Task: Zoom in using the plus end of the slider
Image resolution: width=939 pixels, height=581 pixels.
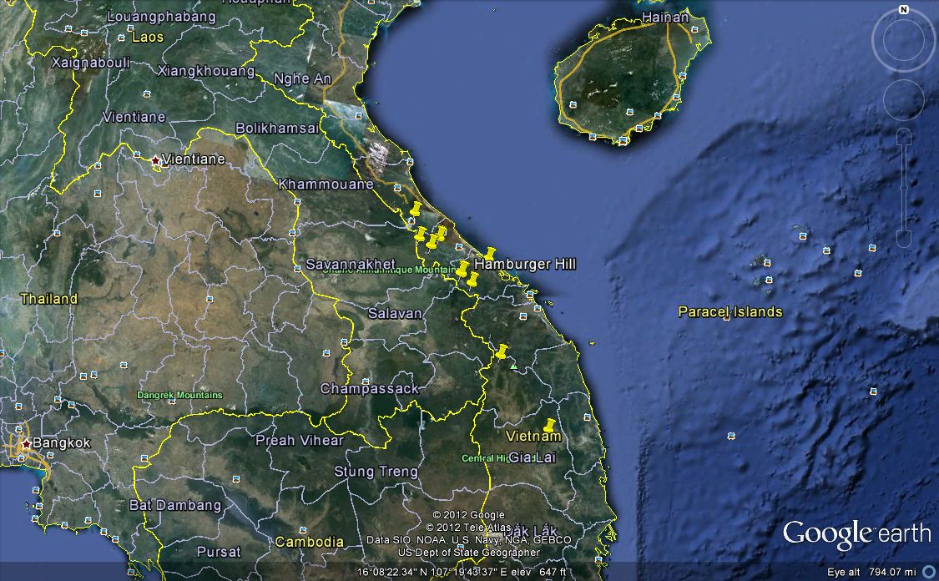Action: [904, 136]
